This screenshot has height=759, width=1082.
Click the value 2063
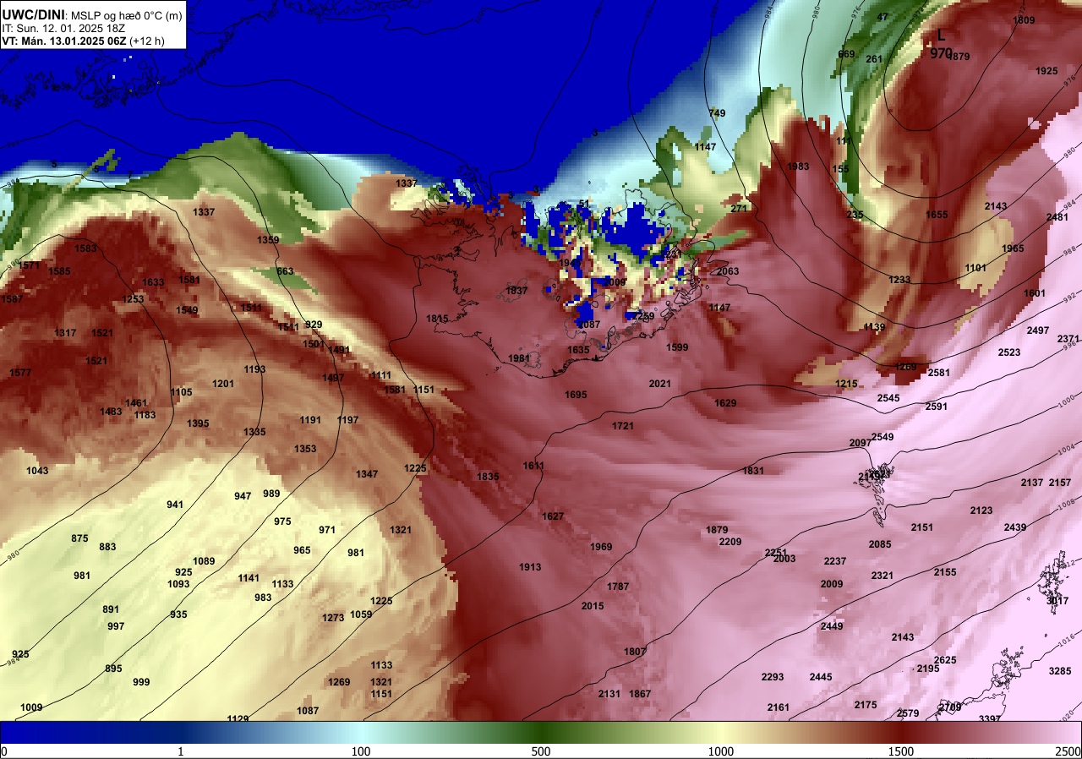[728, 271]
